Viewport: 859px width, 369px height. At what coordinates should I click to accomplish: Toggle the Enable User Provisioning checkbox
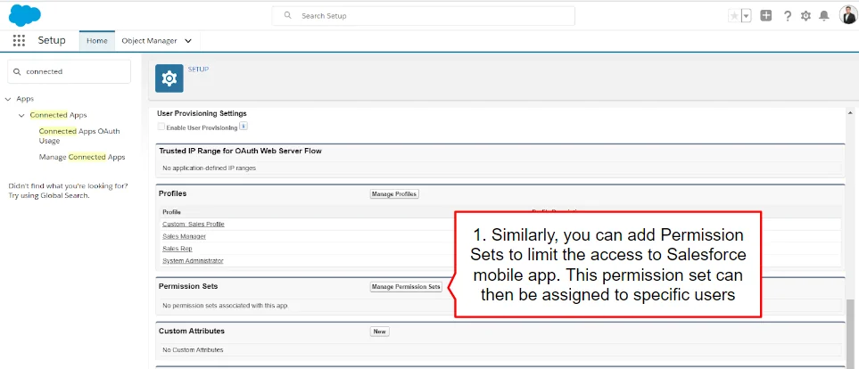point(161,127)
